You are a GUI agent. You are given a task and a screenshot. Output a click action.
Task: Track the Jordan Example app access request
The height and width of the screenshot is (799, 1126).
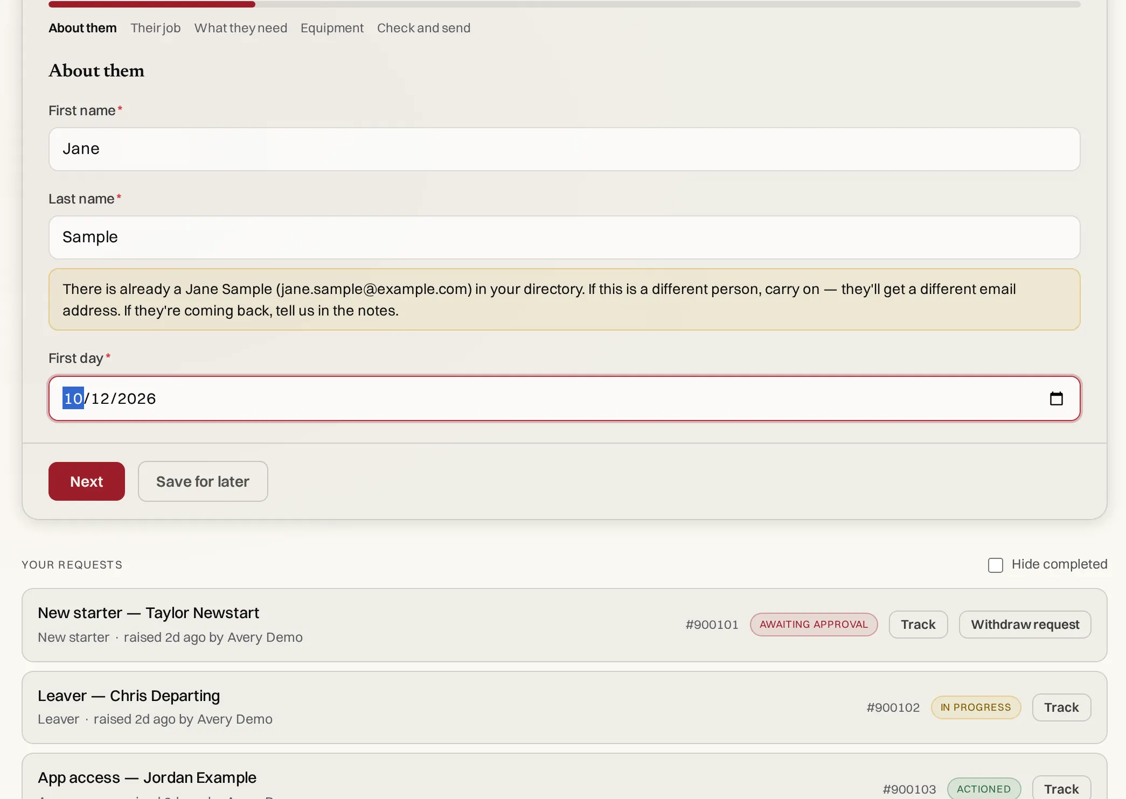pyautogui.click(x=1061, y=789)
